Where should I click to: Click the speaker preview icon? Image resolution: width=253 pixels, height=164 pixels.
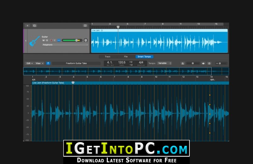[x=203, y=63]
